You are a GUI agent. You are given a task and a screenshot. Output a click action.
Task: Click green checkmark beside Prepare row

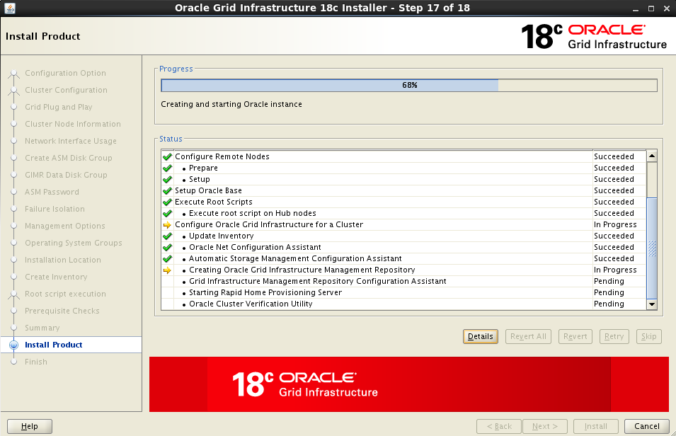(x=167, y=168)
